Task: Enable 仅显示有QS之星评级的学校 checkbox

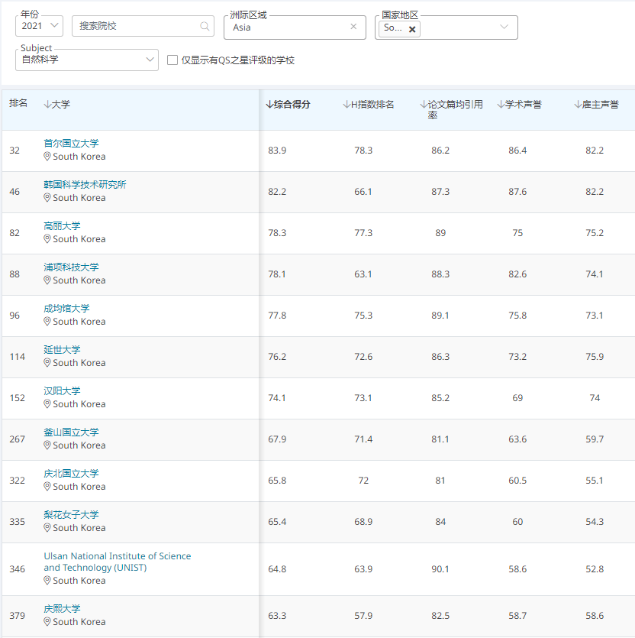Action: coord(172,60)
